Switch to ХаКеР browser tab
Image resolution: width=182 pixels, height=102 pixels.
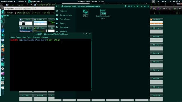click(44, 5)
